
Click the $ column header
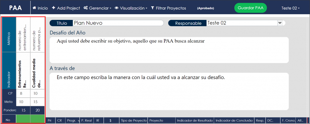(111, 120)
